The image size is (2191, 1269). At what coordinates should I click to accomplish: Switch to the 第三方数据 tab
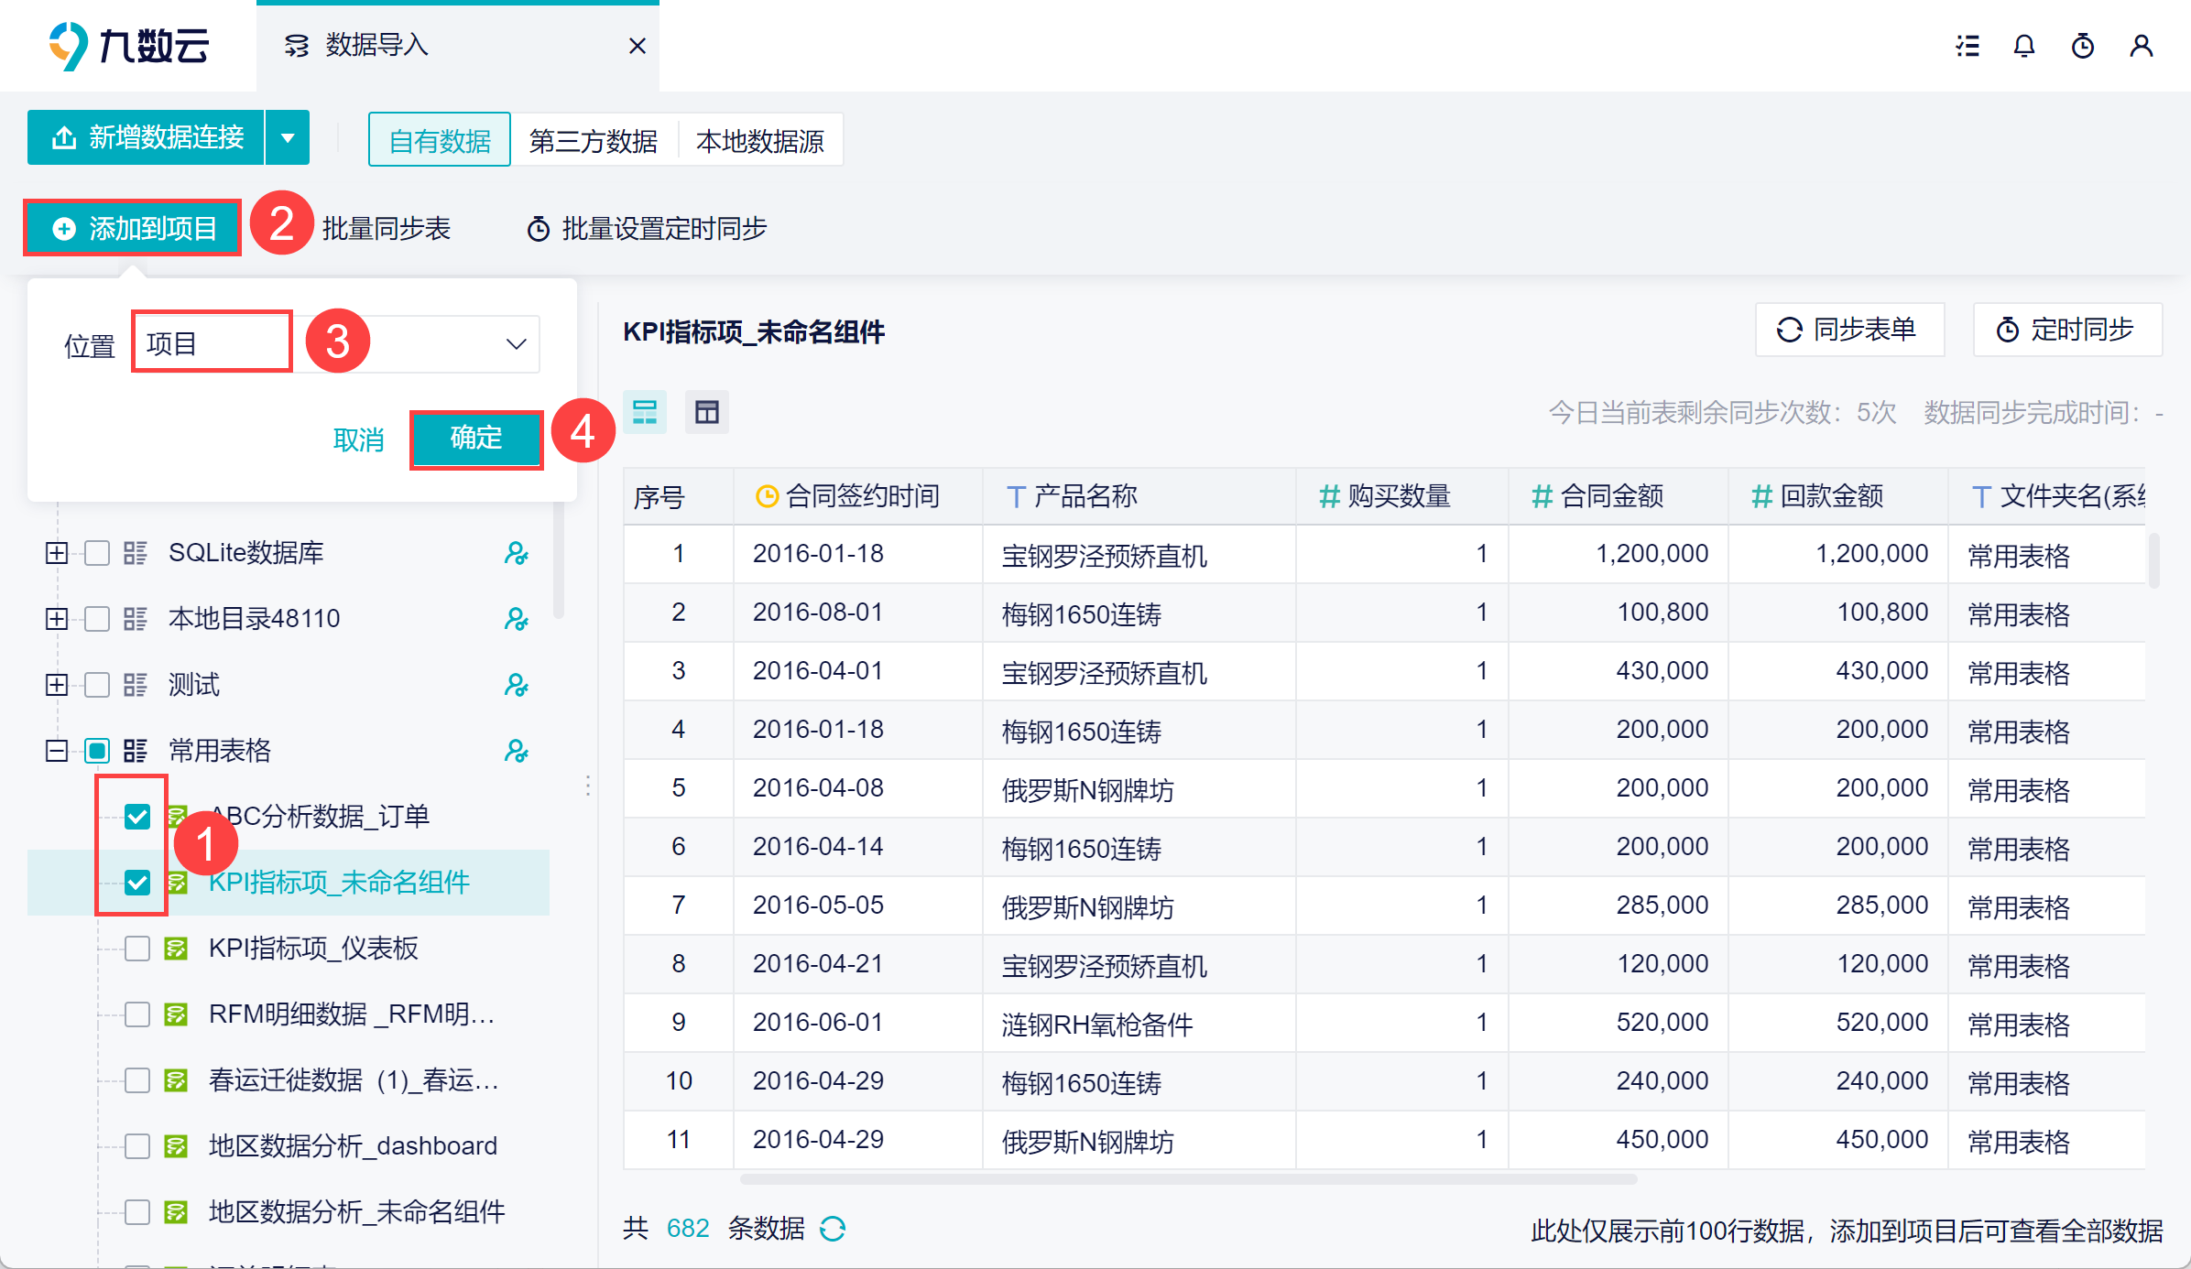point(594,141)
